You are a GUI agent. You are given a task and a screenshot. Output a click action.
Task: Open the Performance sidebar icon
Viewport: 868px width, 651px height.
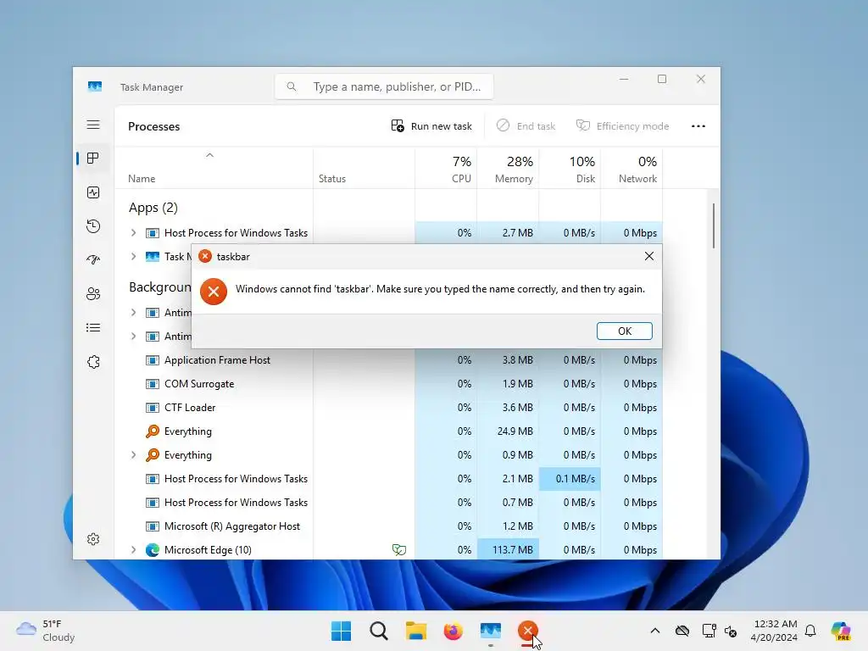[x=93, y=192]
